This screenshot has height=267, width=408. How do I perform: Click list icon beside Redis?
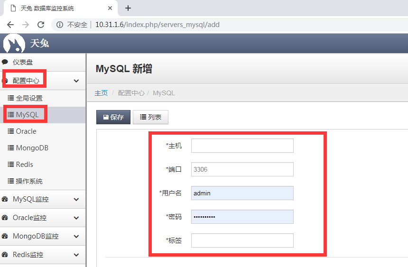coord(10,165)
